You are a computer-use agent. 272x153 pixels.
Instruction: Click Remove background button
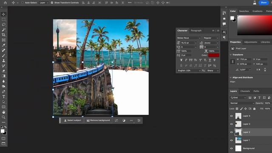coord(98,120)
